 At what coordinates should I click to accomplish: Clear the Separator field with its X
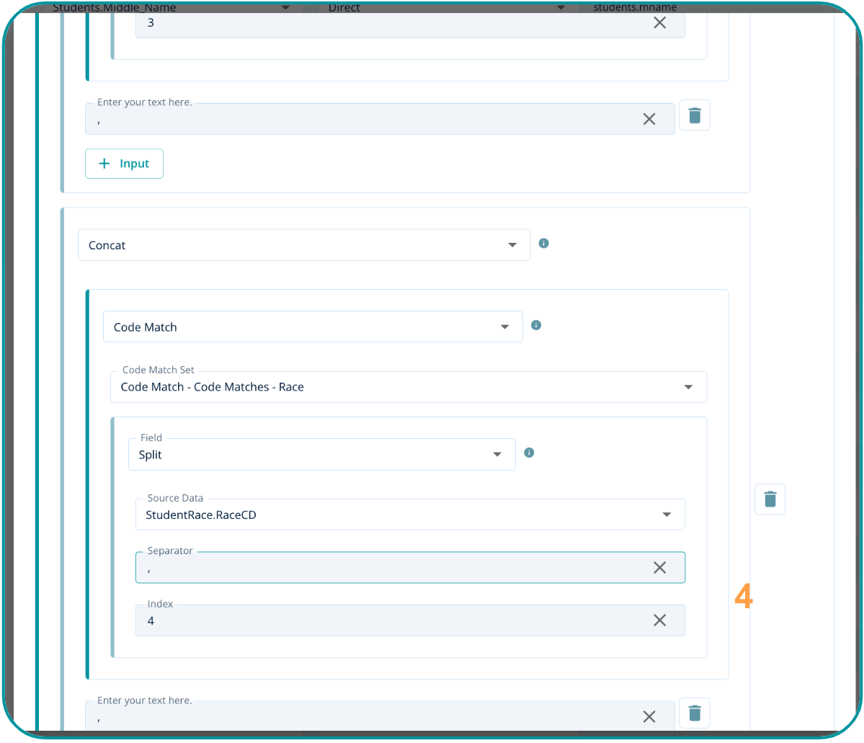point(659,568)
